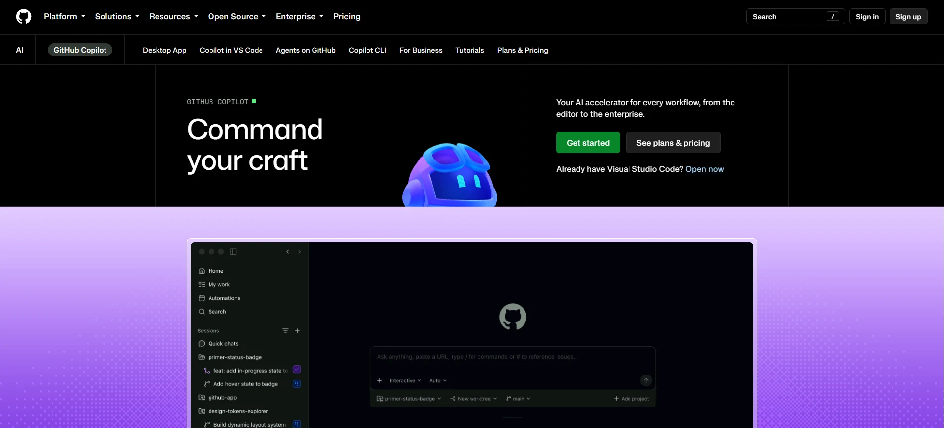Click the AI section label
This screenshot has width=944, height=428.
(x=20, y=50)
